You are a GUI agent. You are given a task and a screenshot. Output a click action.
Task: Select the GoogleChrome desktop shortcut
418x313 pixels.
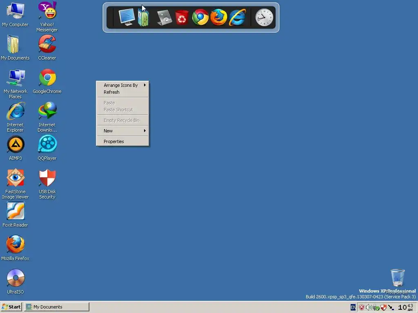pos(47,81)
